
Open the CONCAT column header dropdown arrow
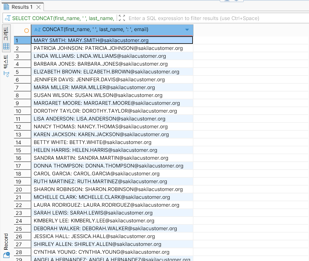click(187, 30)
